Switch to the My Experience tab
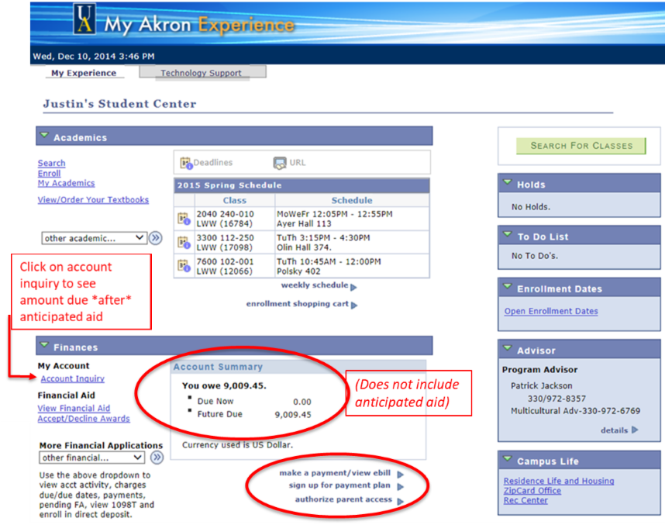This screenshot has height=525, width=665. click(x=84, y=73)
